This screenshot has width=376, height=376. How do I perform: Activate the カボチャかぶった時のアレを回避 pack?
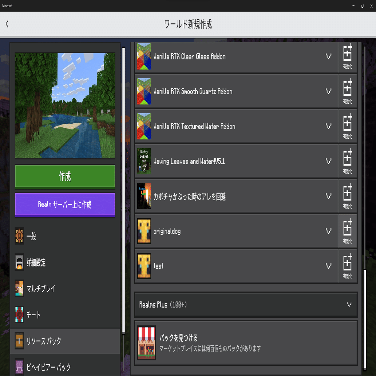348,196
